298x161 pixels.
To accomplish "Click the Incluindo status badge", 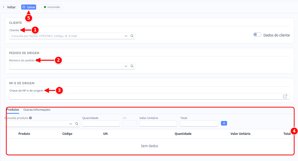I will coord(52,7).
